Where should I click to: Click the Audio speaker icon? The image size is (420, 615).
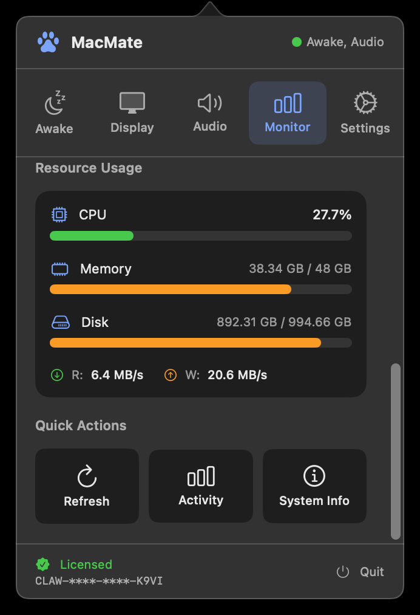pyautogui.click(x=209, y=102)
